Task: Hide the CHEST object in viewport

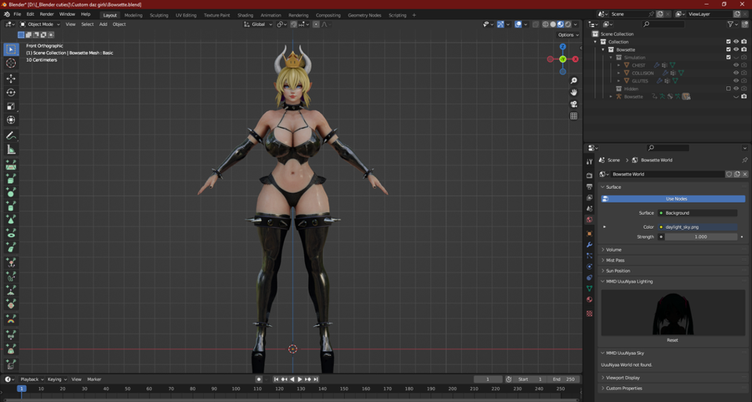Action: pyautogui.click(x=736, y=65)
